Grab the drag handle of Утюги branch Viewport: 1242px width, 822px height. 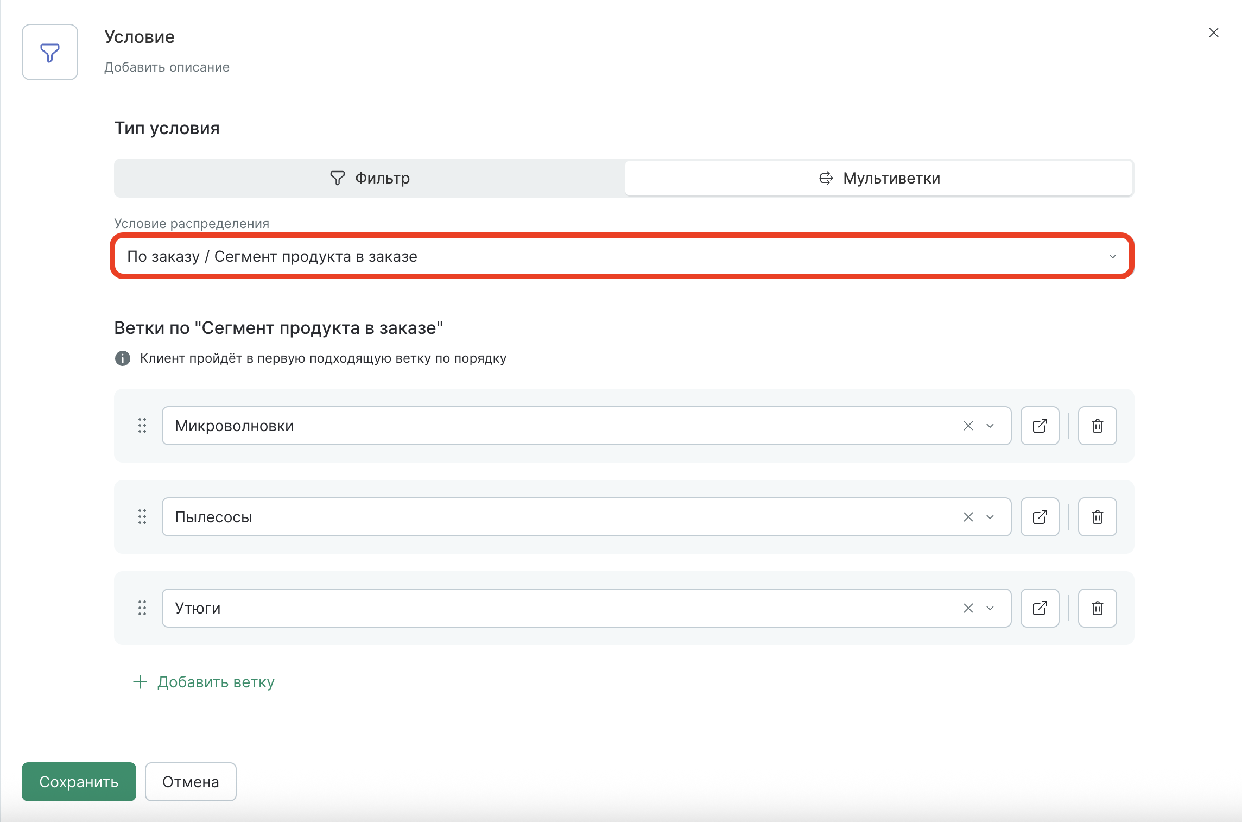pos(142,608)
